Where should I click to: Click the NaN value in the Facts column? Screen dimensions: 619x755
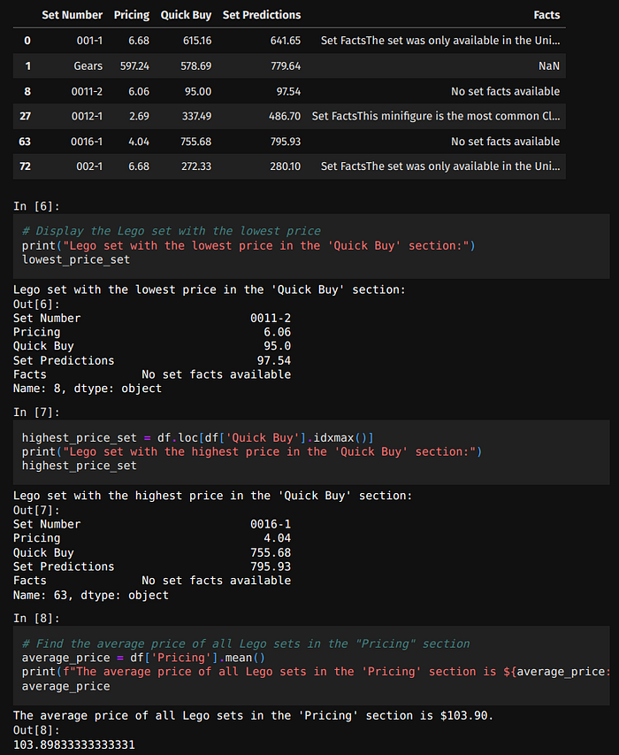click(548, 66)
